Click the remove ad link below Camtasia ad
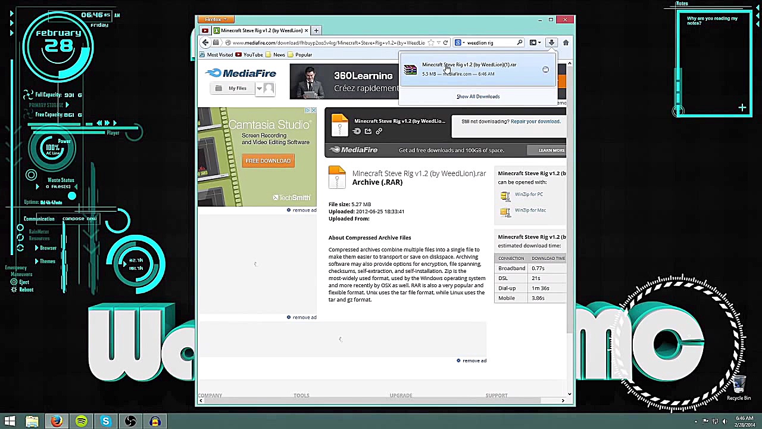This screenshot has width=762, height=429. tap(302, 210)
